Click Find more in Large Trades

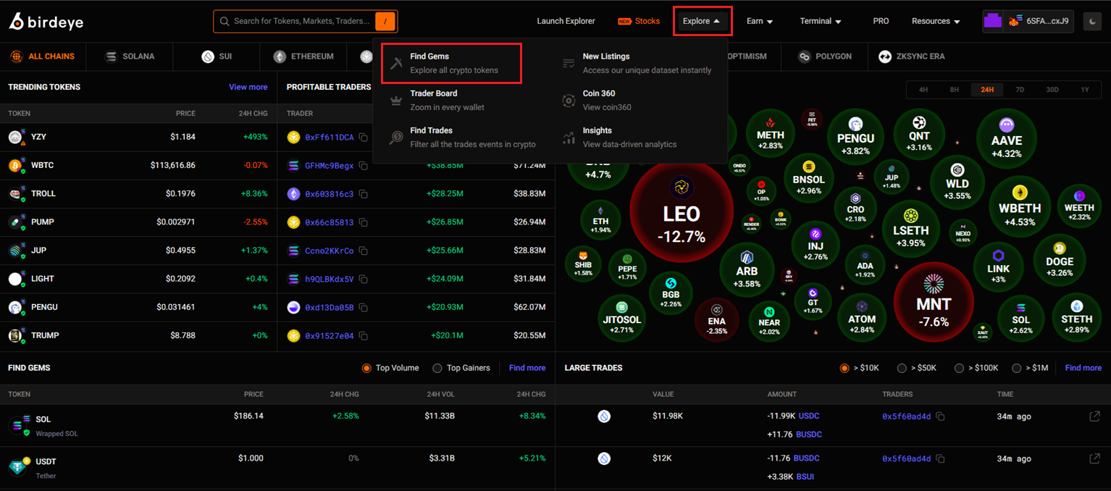(1083, 368)
